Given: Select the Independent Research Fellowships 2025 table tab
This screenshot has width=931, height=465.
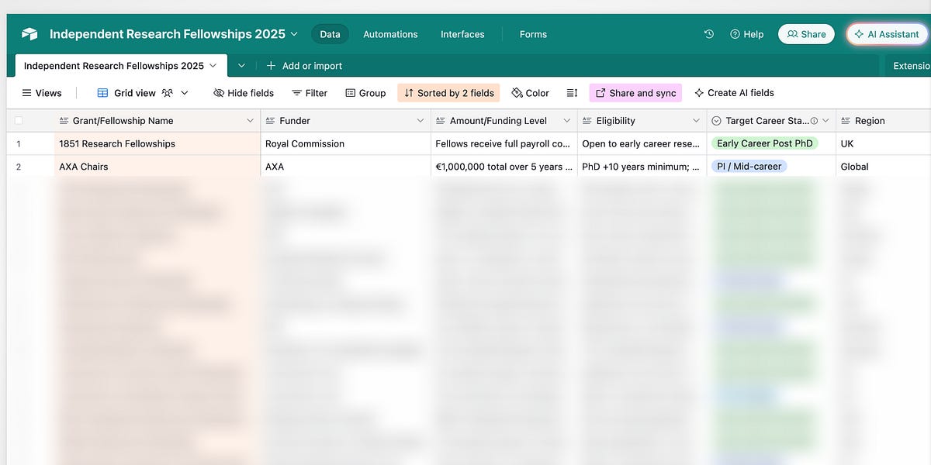Looking at the screenshot, I should point(121,66).
